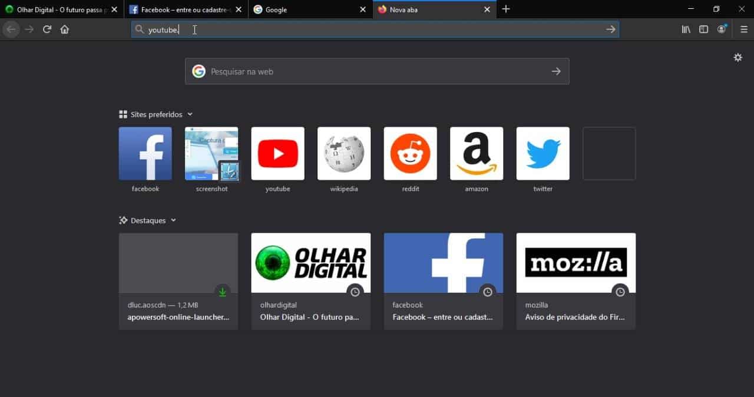Viewport: 754px width, 397px height.
Task: Open the youtube top site tile
Action: [278, 154]
